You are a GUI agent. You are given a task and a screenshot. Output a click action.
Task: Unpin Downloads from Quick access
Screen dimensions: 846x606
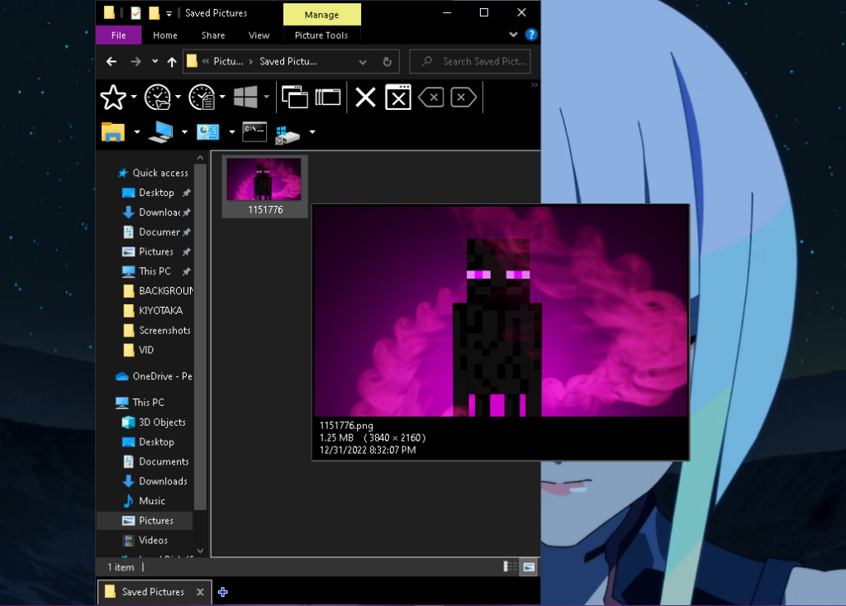pyautogui.click(x=186, y=212)
